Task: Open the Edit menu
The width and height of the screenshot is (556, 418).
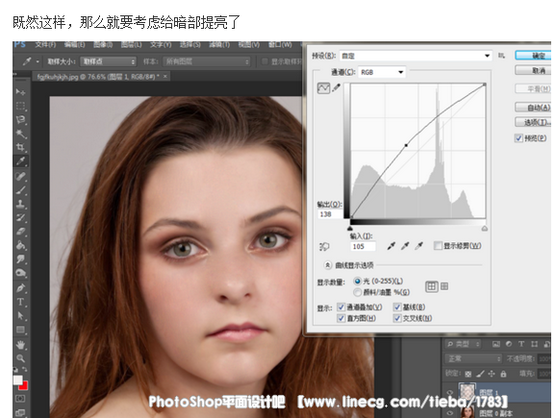Action: click(x=74, y=44)
